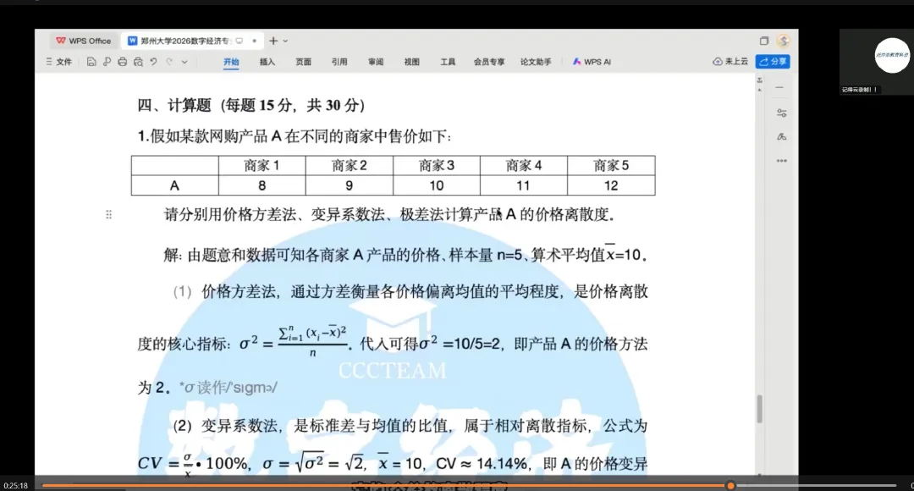Click the table cell with value 9
The image size is (914, 491).
pos(350,185)
